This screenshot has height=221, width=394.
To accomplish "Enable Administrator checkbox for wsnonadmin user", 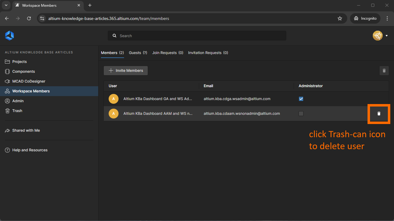I will (x=301, y=114).
